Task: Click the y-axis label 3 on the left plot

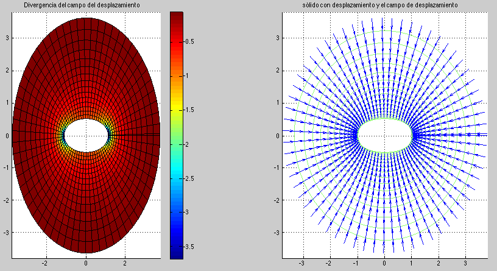Action: (6, 38)
